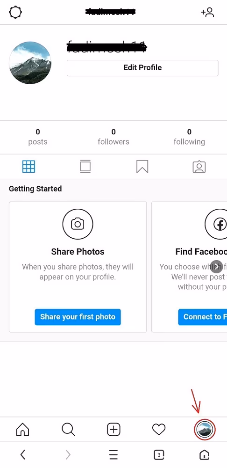Open the browser tabs counter

159,455
